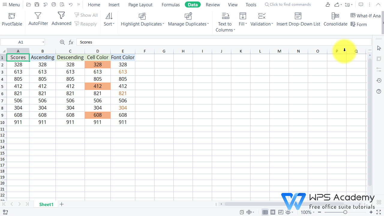Click the Show All filter button
This screenshot has width=384, height=216.
[x=86, y=15]
